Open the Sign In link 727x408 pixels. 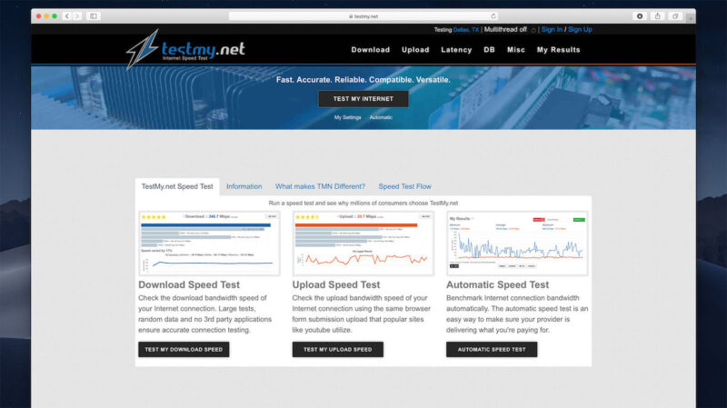[552, 29]
